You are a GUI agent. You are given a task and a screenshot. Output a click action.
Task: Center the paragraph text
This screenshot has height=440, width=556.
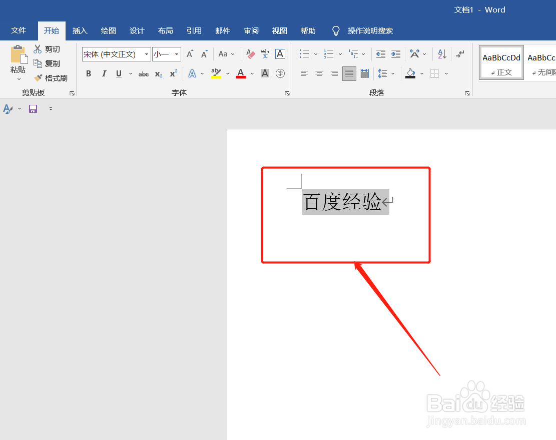coord(319,73)
